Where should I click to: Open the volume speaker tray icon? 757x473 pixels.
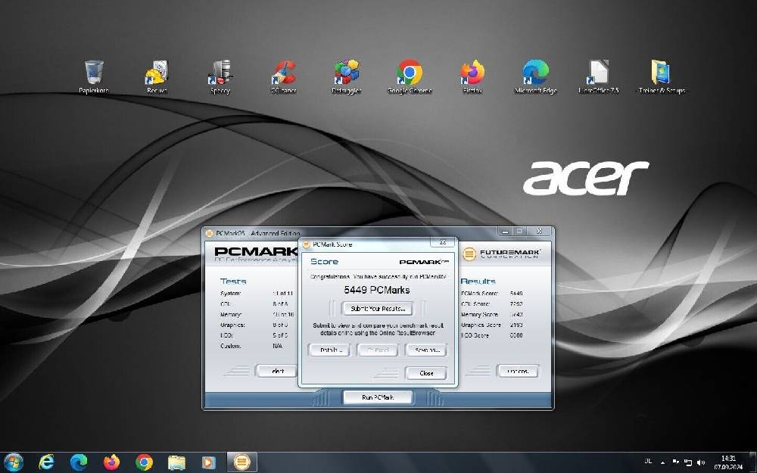click(701, 462)
